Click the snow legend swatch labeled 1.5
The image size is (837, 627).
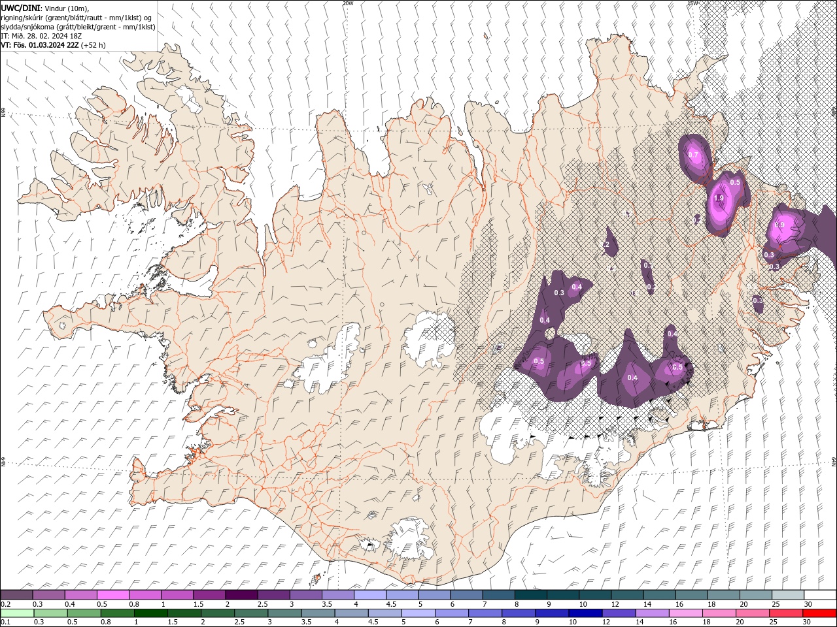(x=209, y=595)
